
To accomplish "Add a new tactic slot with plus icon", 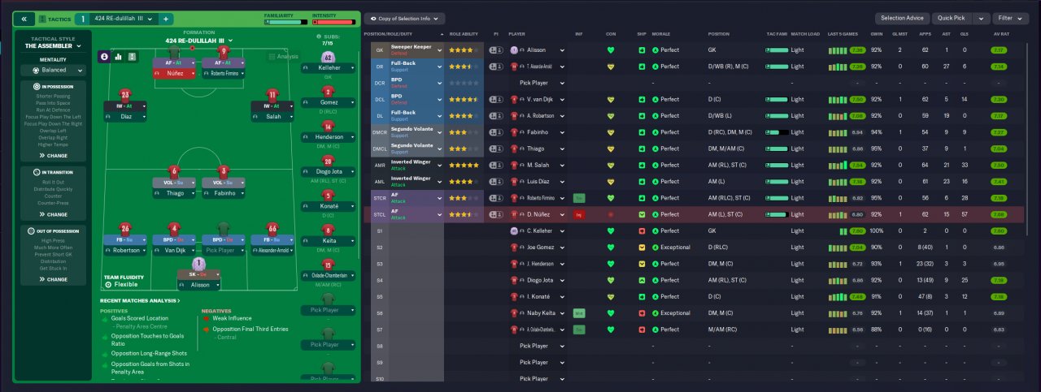I will [x=165, y=19].
